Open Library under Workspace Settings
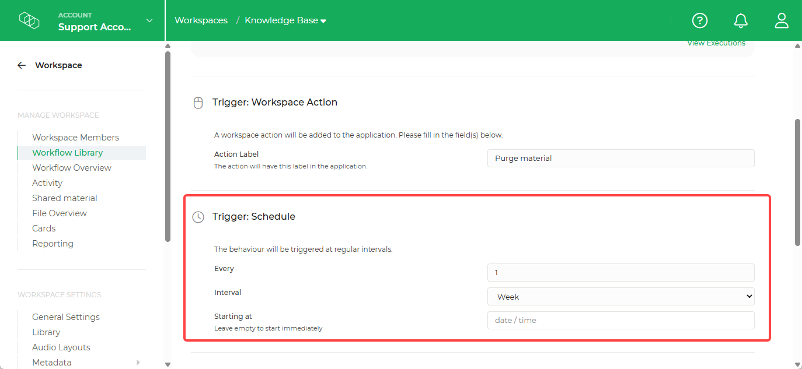Screen dimensions: 802x369 (x=46, y=332)
